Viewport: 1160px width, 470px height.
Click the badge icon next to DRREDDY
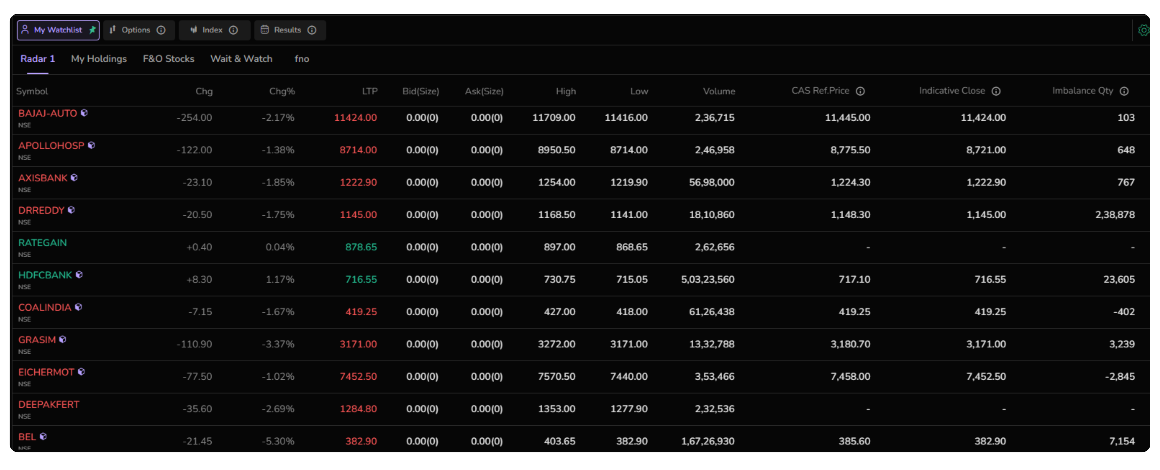tap(71, 210)
